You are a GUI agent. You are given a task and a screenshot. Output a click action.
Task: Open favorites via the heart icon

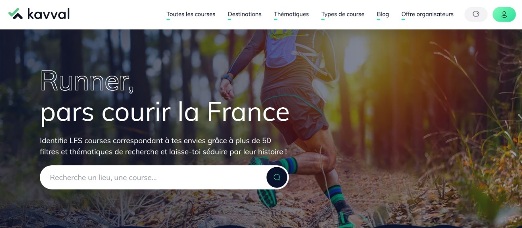coord(476,14)
